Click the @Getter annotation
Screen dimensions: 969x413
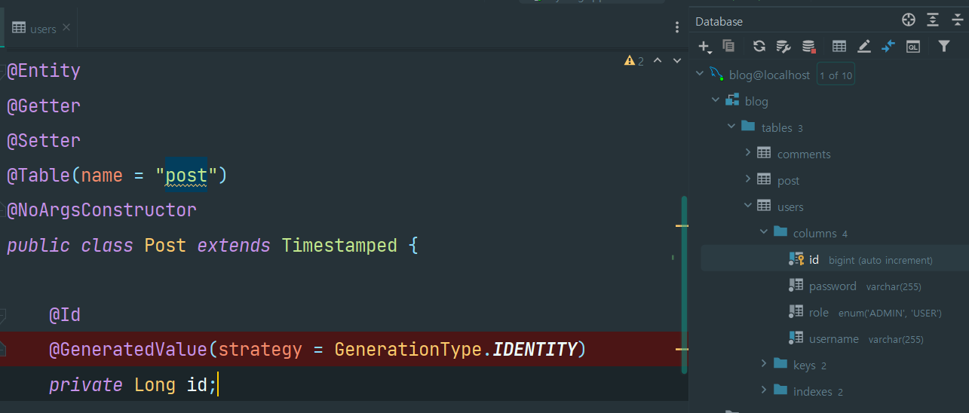(44, 106)
